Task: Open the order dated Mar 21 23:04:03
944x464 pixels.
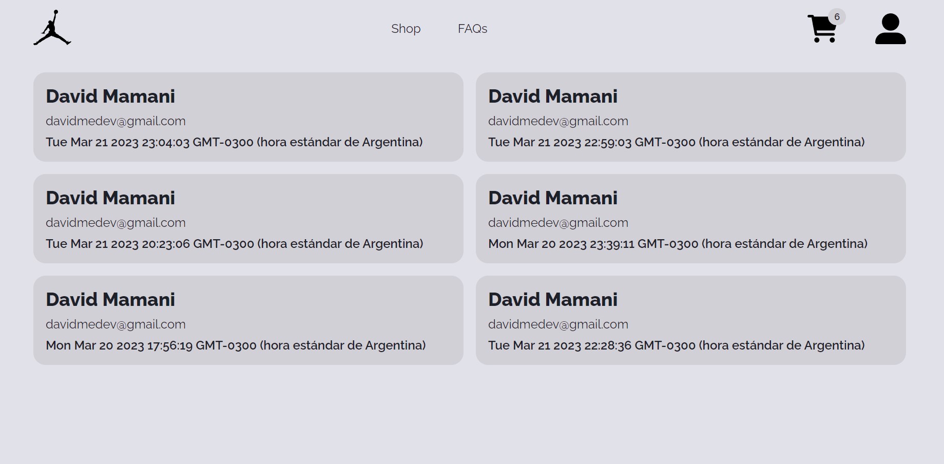Action: pyautogui.click(x=234, y=142)
